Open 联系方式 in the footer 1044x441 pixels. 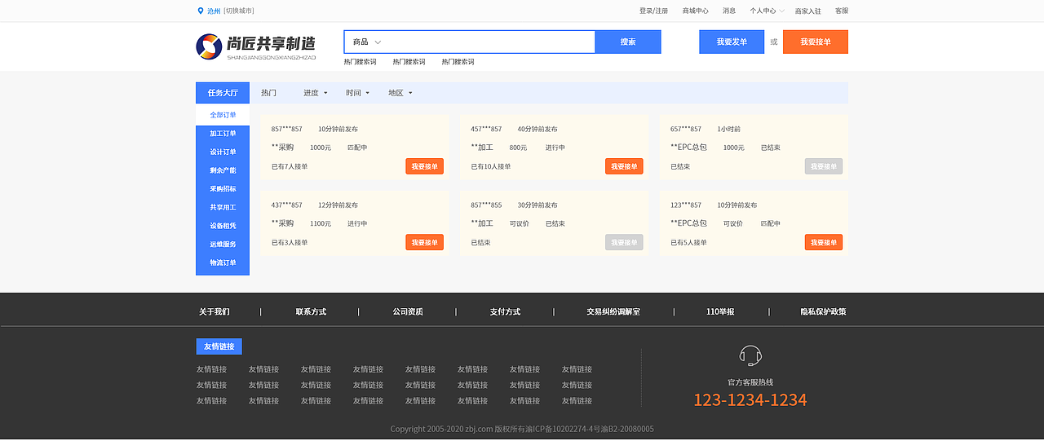(311, 312)
